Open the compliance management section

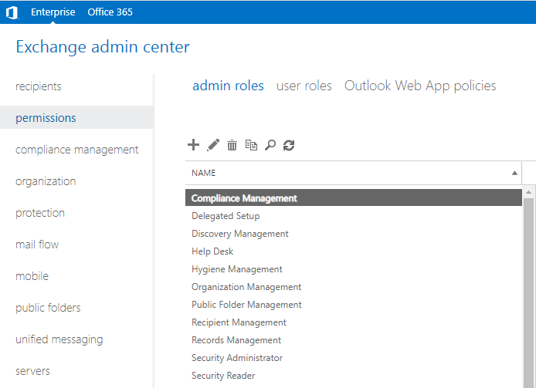coord(77,150)
